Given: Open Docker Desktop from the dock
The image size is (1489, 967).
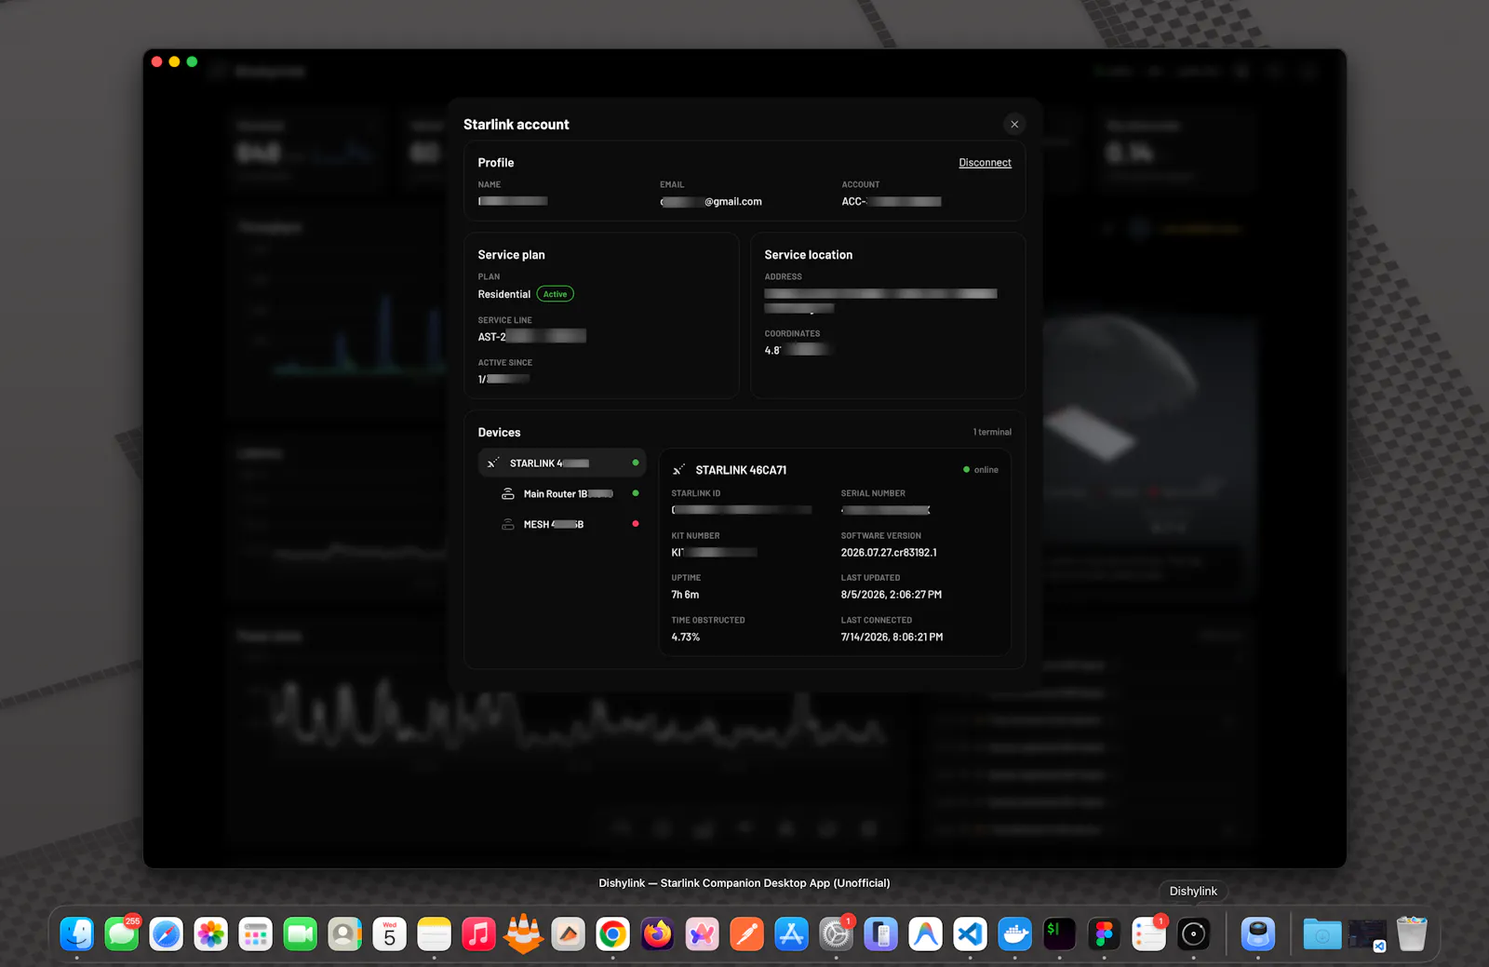Looking at the screenshot, I should point(1014,933).
